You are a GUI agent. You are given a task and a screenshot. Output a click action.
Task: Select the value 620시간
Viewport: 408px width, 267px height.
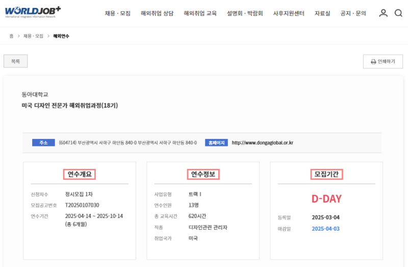click(x=197, y=216)
